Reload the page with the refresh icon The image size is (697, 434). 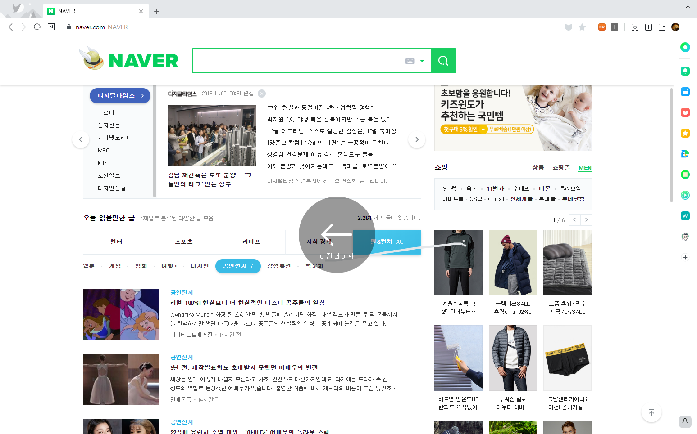tap(37, 27)
